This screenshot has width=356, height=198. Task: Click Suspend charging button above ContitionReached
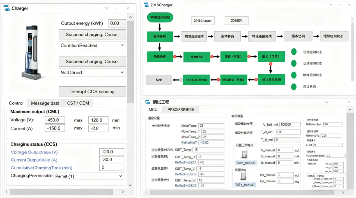(x=92, y=34)
